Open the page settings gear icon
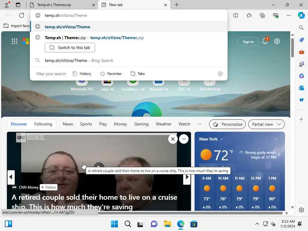The image size is (308, 231). [277, 41]
